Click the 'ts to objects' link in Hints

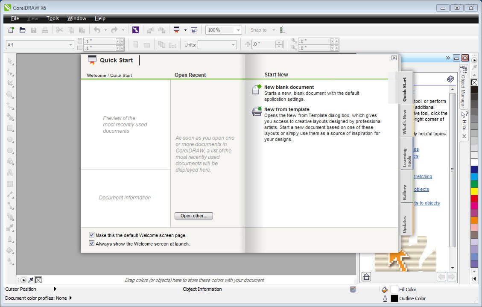[426, 203]
